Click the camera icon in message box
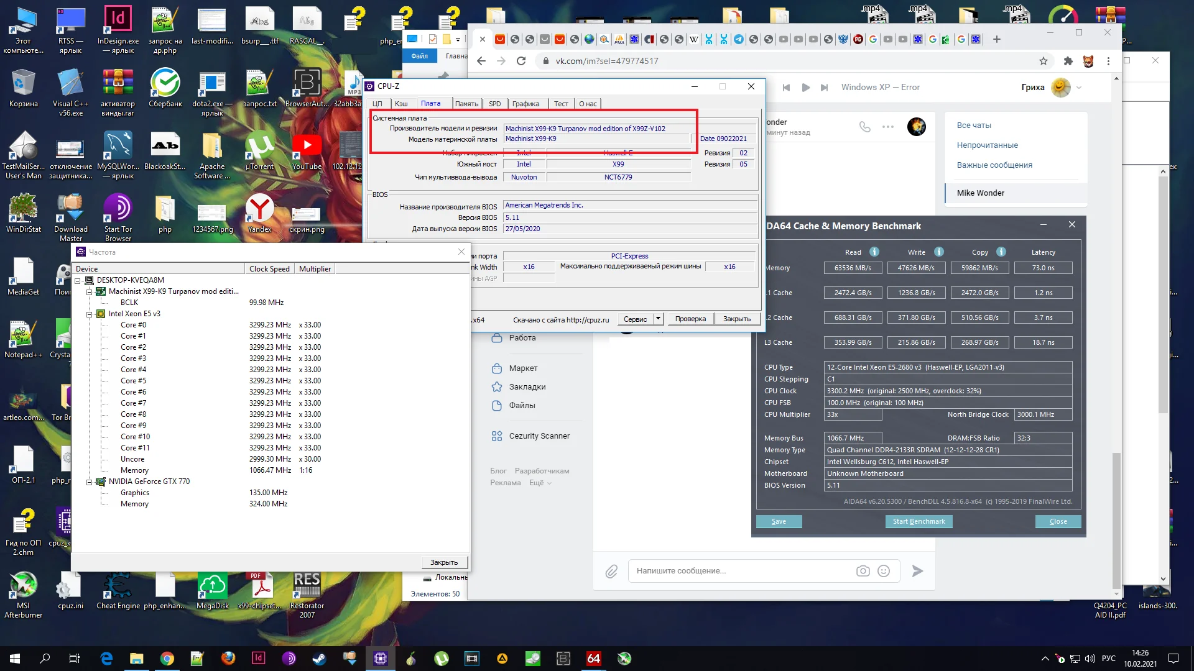The width and height of the screenshot is (1194, 671). 863,571
